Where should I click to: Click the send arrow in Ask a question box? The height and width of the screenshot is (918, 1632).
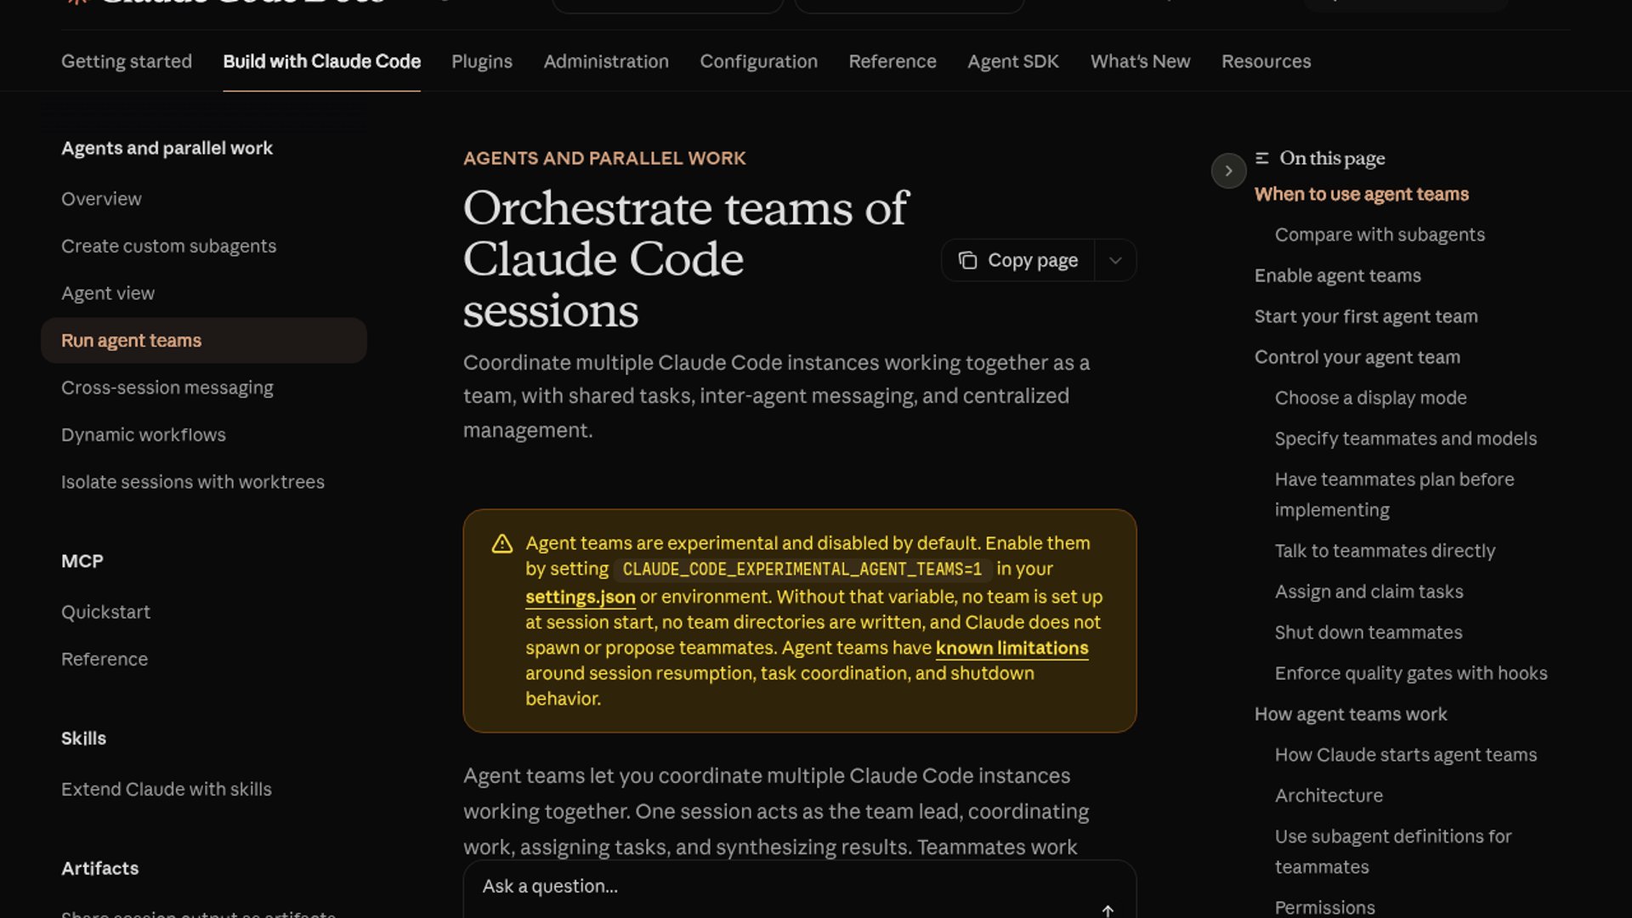coord(1108,910)
